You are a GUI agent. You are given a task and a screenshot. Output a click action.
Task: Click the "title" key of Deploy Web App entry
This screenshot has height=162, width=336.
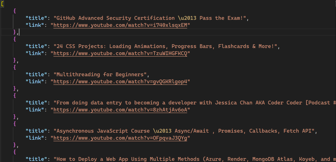(x=36, y=159)
